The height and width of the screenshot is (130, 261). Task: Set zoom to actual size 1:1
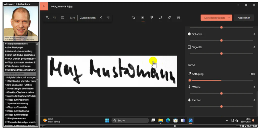point(62,18)
